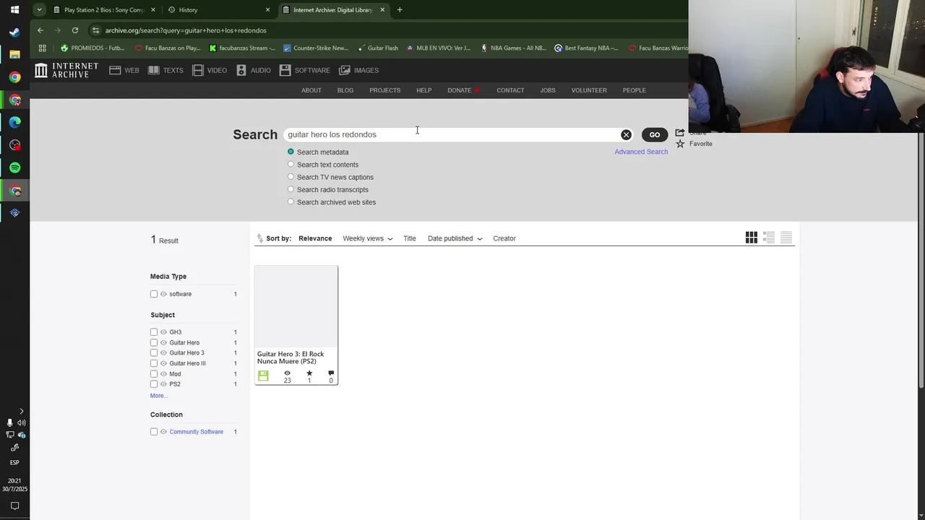925x520 pixels.
Task: Open the Donate menu item
Action: [x=463, y=90]
